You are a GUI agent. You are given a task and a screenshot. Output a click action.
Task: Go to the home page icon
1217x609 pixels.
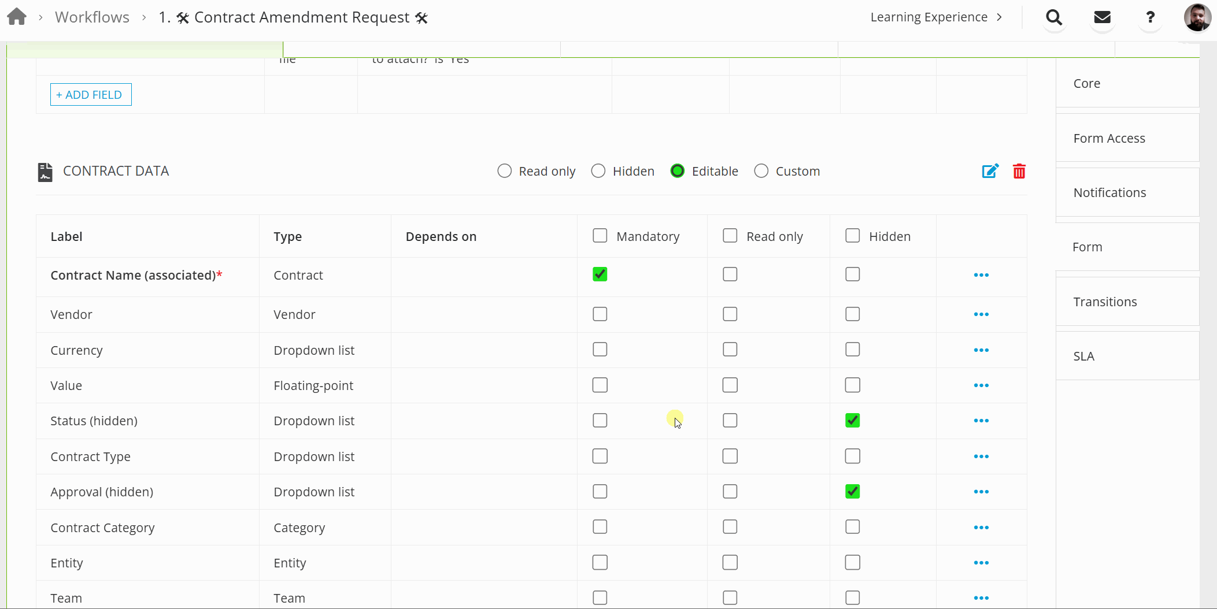[x=17, y=17]
